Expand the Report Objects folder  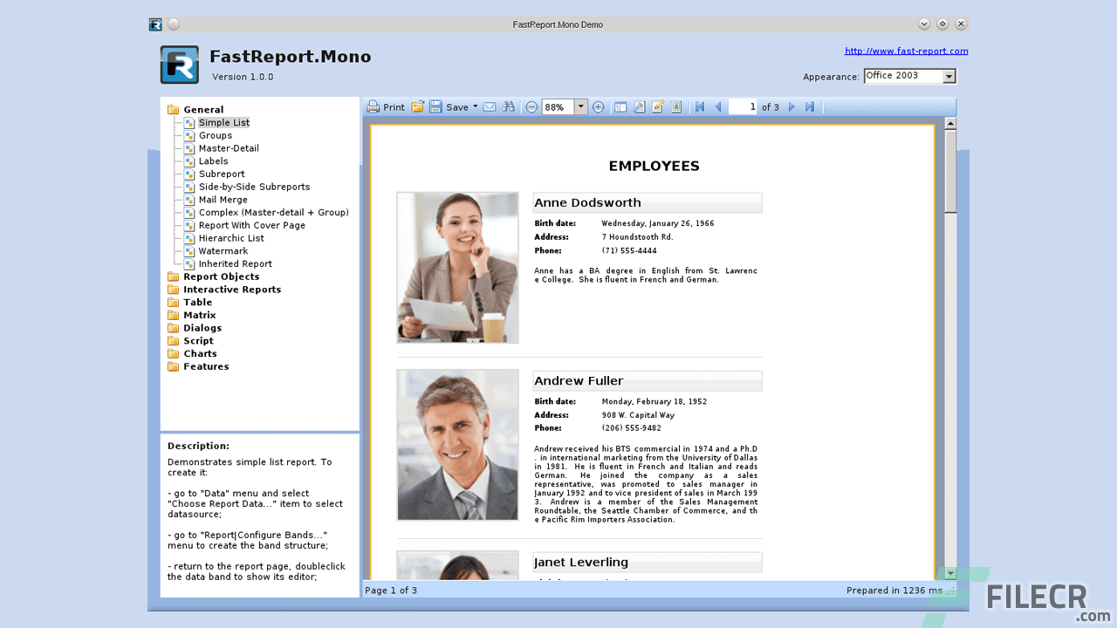tap(214, 276)
